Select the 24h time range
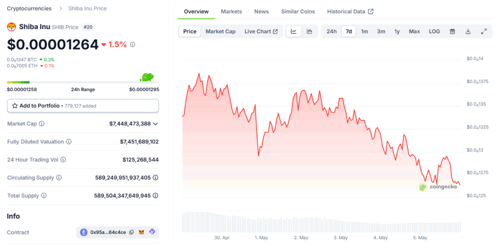Image resolution: width=496 pixels, height=245 pixels. (x=331, y=32)
